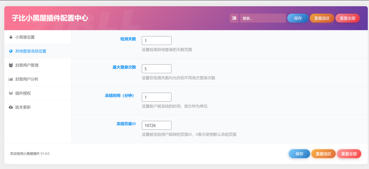Click the globe icon beside 异地登录冻结设置
Screen dimensions: 369x169
click(x=11, y=51)
